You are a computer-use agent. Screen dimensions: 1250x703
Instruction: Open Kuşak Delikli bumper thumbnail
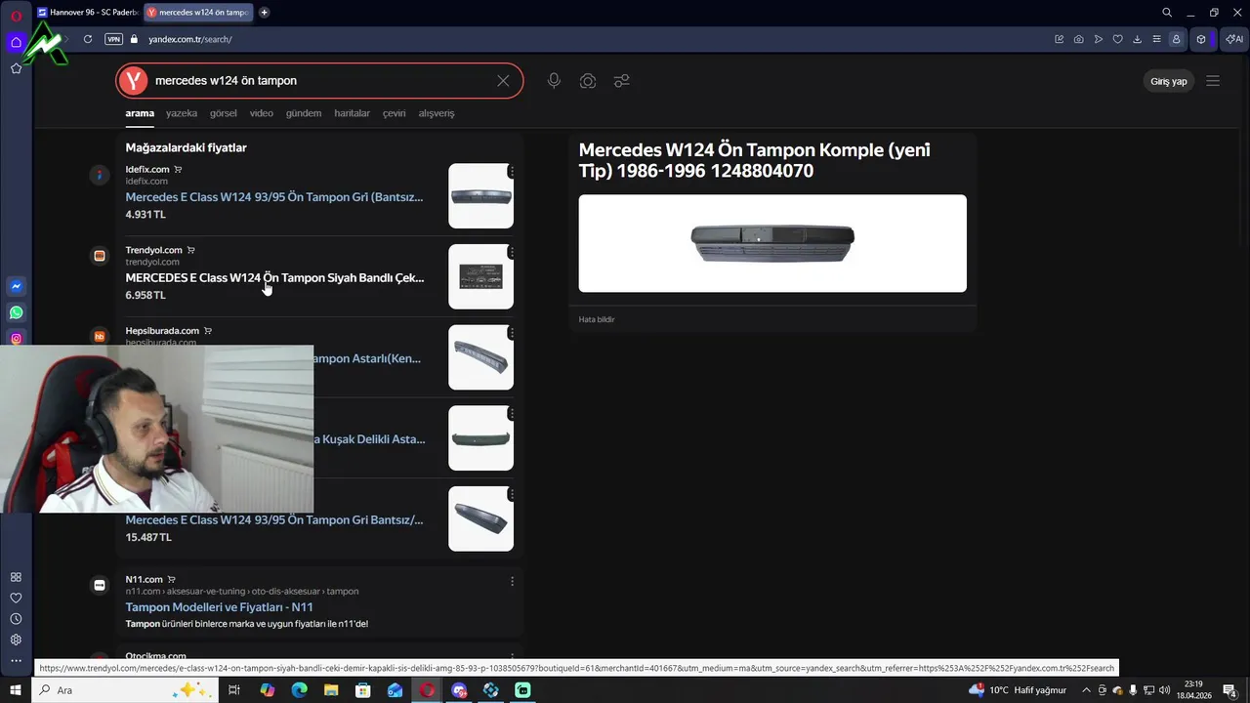(480, 438)
